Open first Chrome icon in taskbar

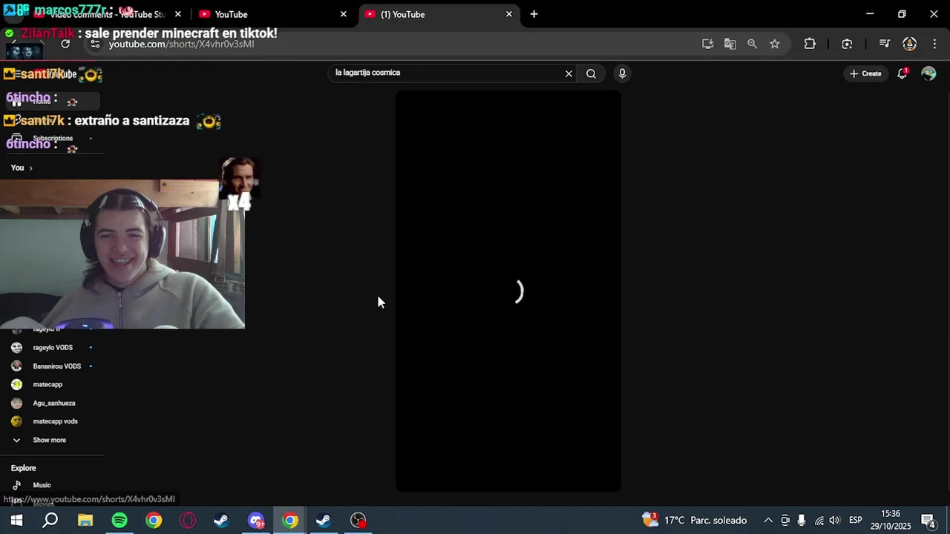(x=154, y=520)
